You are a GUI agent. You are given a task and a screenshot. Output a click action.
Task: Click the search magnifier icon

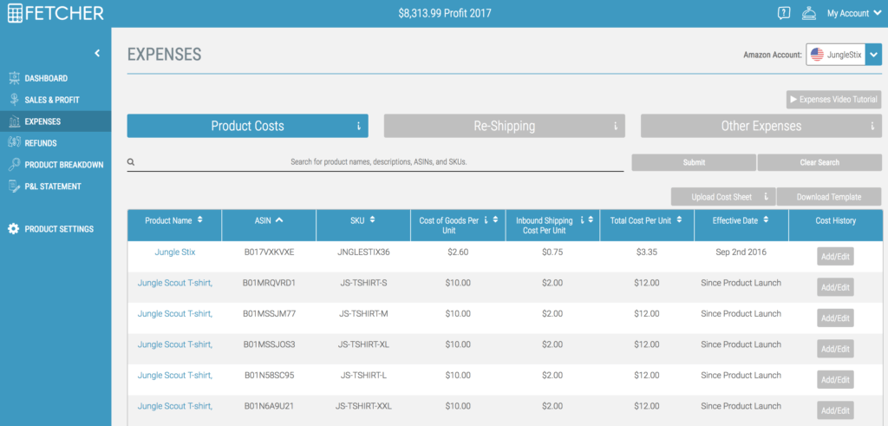131,162
